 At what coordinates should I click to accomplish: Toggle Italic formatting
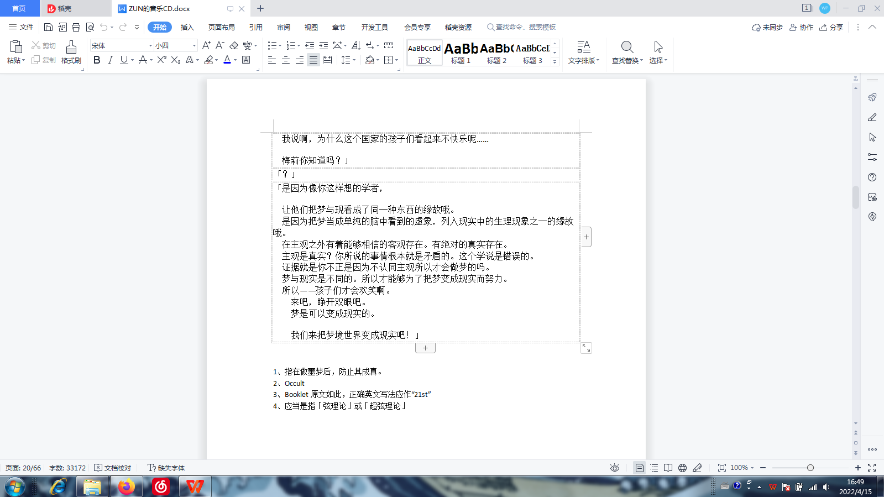[x=110, y=60]
